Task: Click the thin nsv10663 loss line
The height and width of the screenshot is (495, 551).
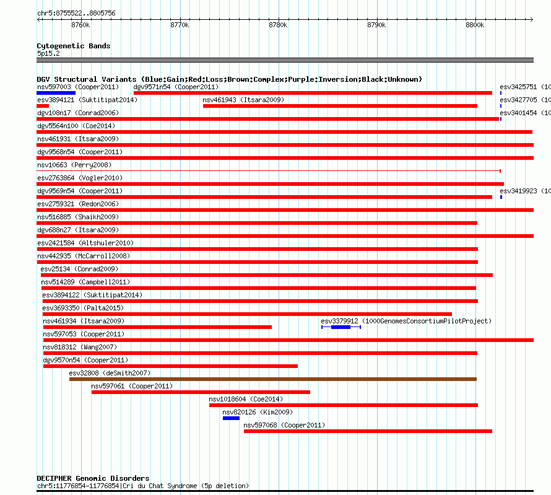Action: [269, 171]
